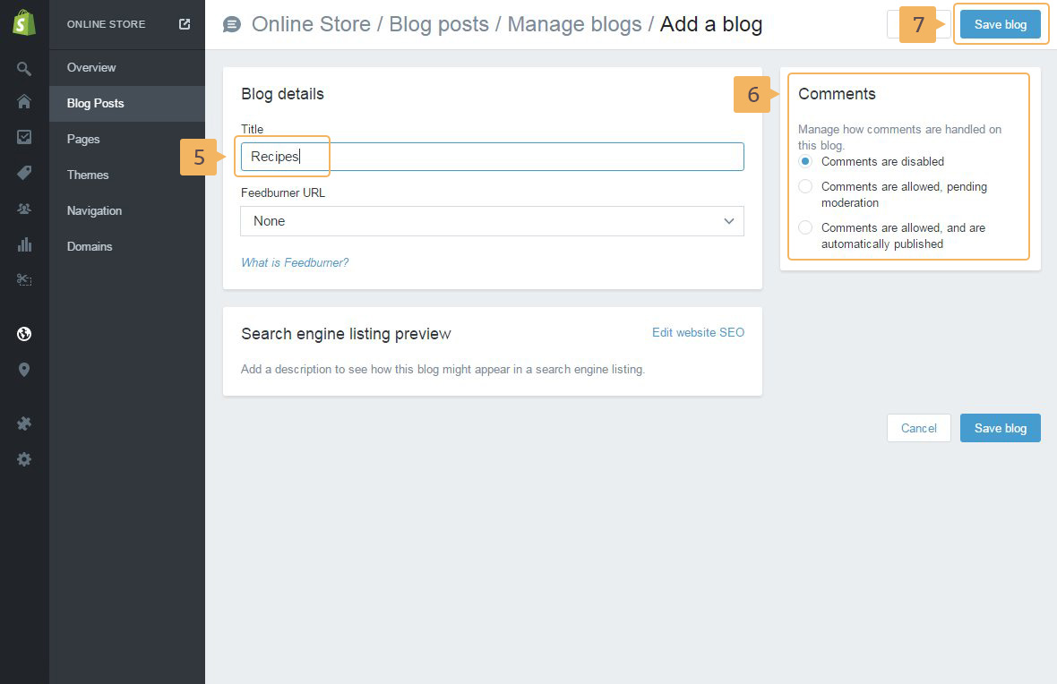Open Settings gear icon

24,459
